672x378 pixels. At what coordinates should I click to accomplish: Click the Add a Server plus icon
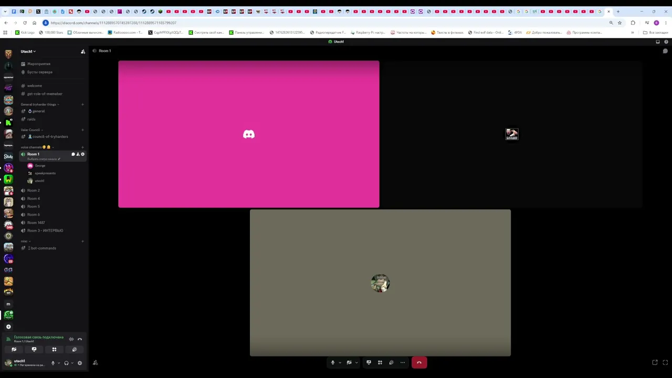(x=8, y=327)
